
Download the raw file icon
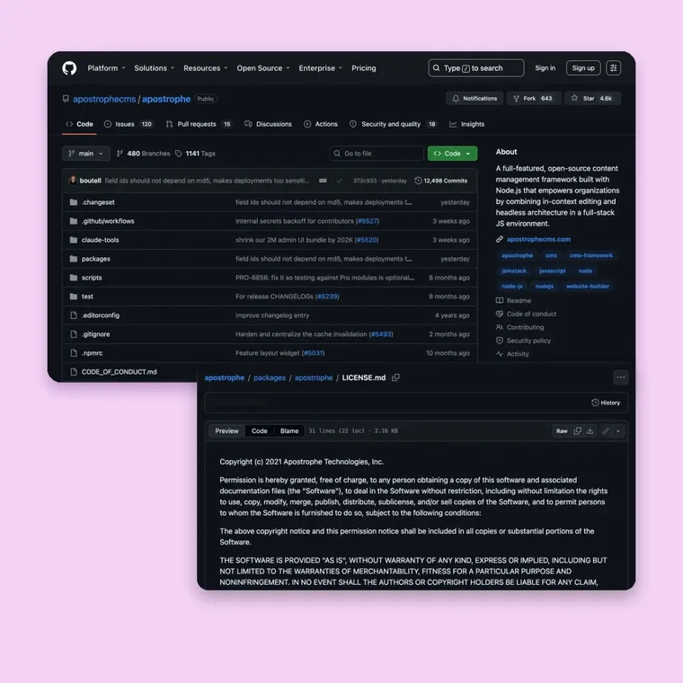590,430
